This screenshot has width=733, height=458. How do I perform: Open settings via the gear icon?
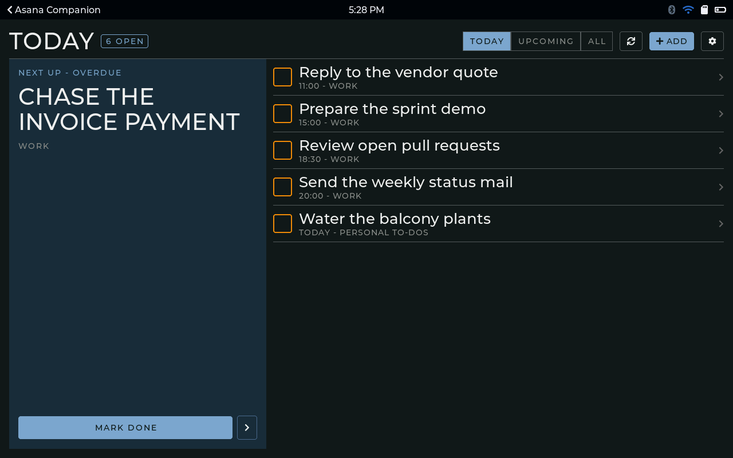click(712, 41)
